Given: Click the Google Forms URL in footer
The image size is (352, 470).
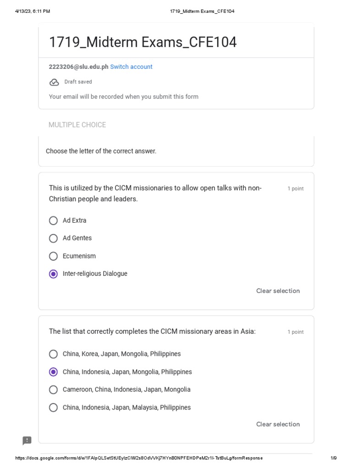Looking at the screenshot, I should pos(139,458).
